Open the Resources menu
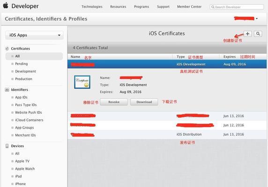Viewport: 268px width, 187px height. [x=118, y=7]
